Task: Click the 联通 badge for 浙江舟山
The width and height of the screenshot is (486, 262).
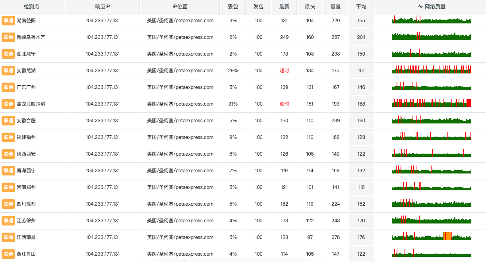Action: (8, 254)
